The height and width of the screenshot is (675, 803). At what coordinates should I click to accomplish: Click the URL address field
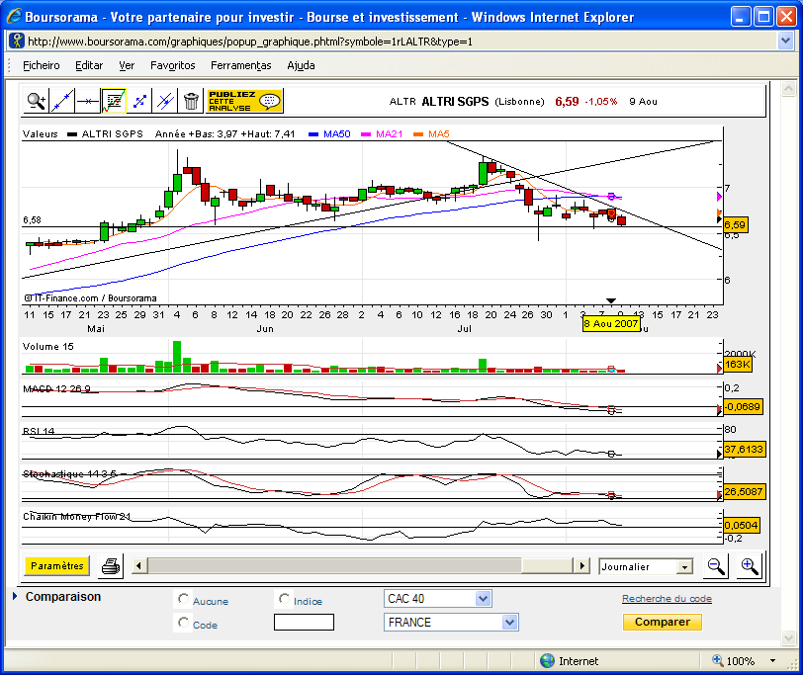pyautogui.click(x=400, y=42)
